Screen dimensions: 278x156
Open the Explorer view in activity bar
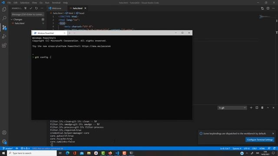pos(4,9)
